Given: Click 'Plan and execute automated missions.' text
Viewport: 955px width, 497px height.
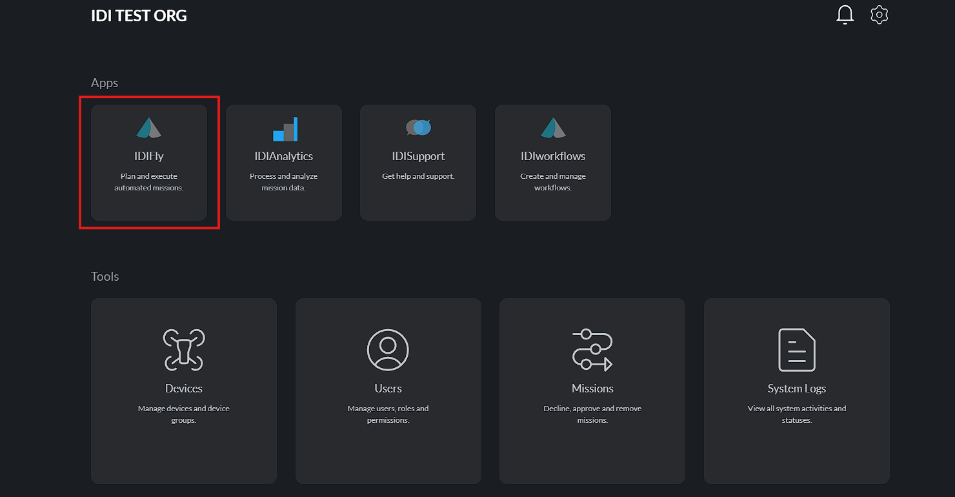Looking at the screenshot, I should [149, 182].
